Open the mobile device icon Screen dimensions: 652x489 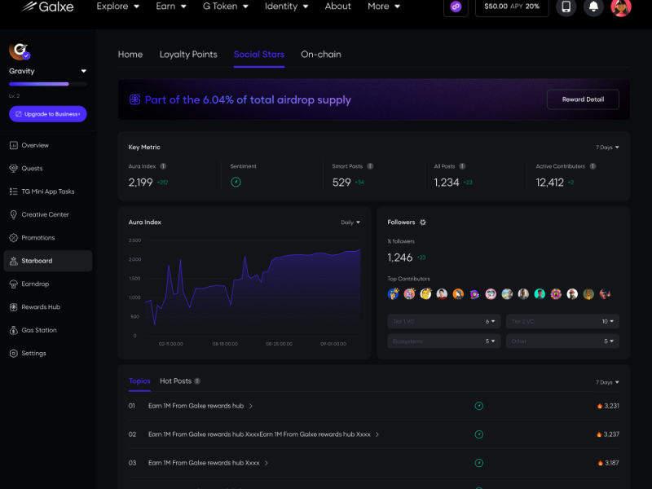click(x=566, y=7)
